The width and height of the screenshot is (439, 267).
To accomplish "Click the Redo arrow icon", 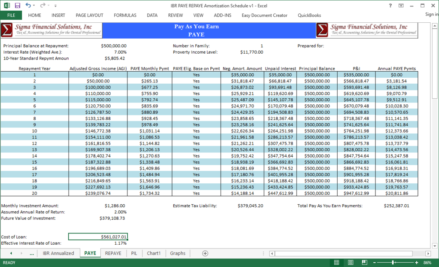I will click(42, 5).
